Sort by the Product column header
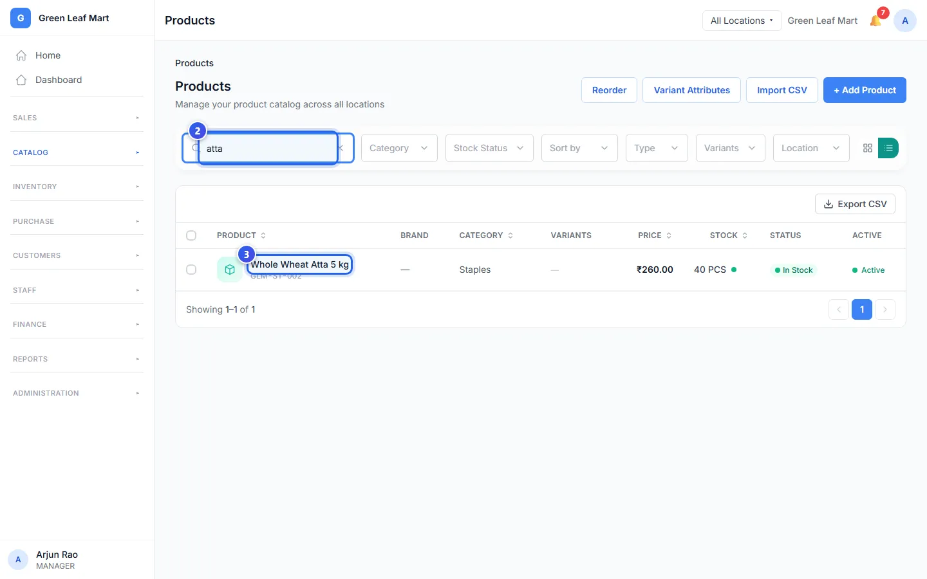 241,235
